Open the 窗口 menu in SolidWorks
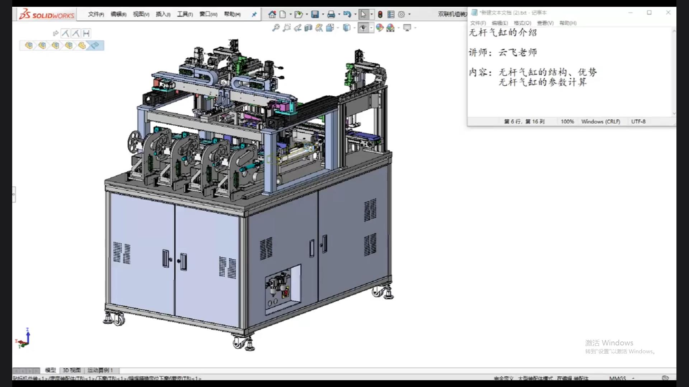The image size is (689, 387). tap(208, 14)
